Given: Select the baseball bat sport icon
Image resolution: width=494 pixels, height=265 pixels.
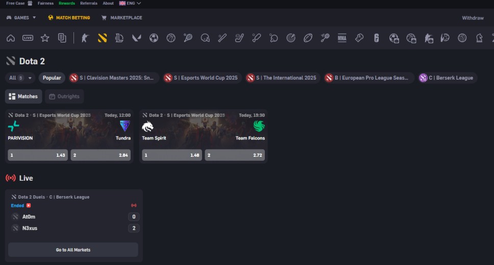Looking at the screenshot, I should pyautogui.click(x=222, y=38).
